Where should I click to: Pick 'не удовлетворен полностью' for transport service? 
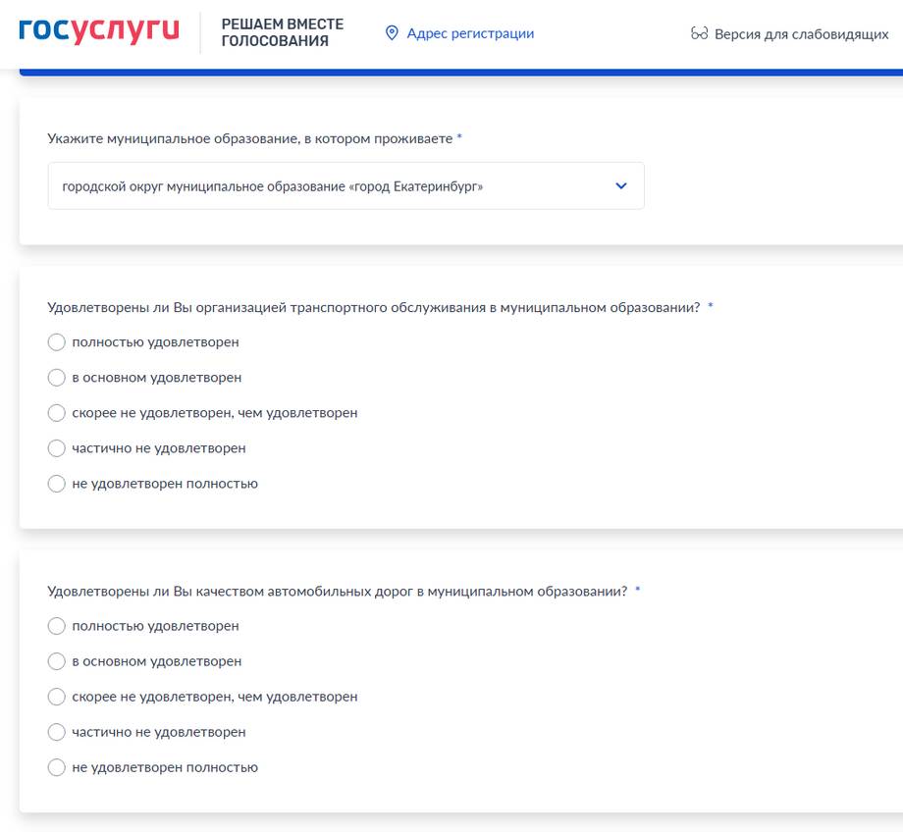coord(57,484)
